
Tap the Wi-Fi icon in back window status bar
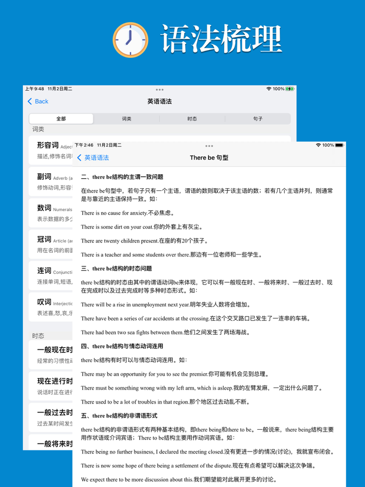(269, 89)
